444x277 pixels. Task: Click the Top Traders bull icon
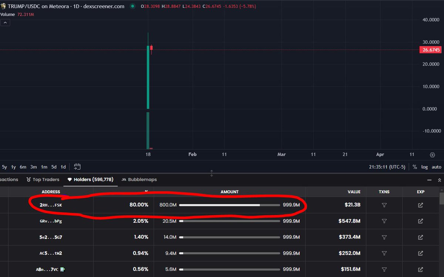point(28,179)
